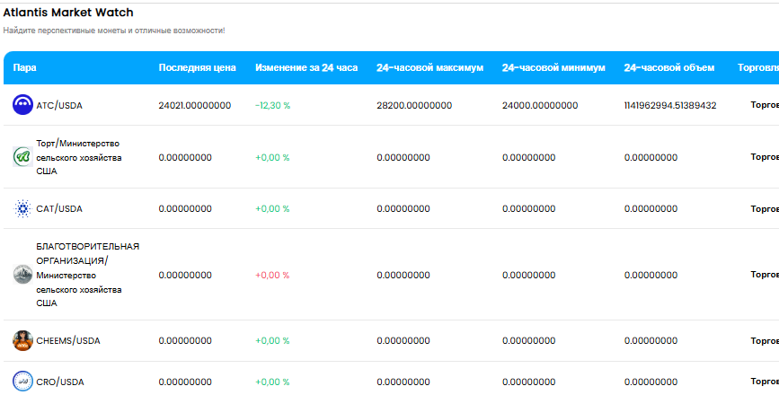Click the CRO/USDA coin icon
The height and width of the screenshot is (395, 779).
coord(22,382)
